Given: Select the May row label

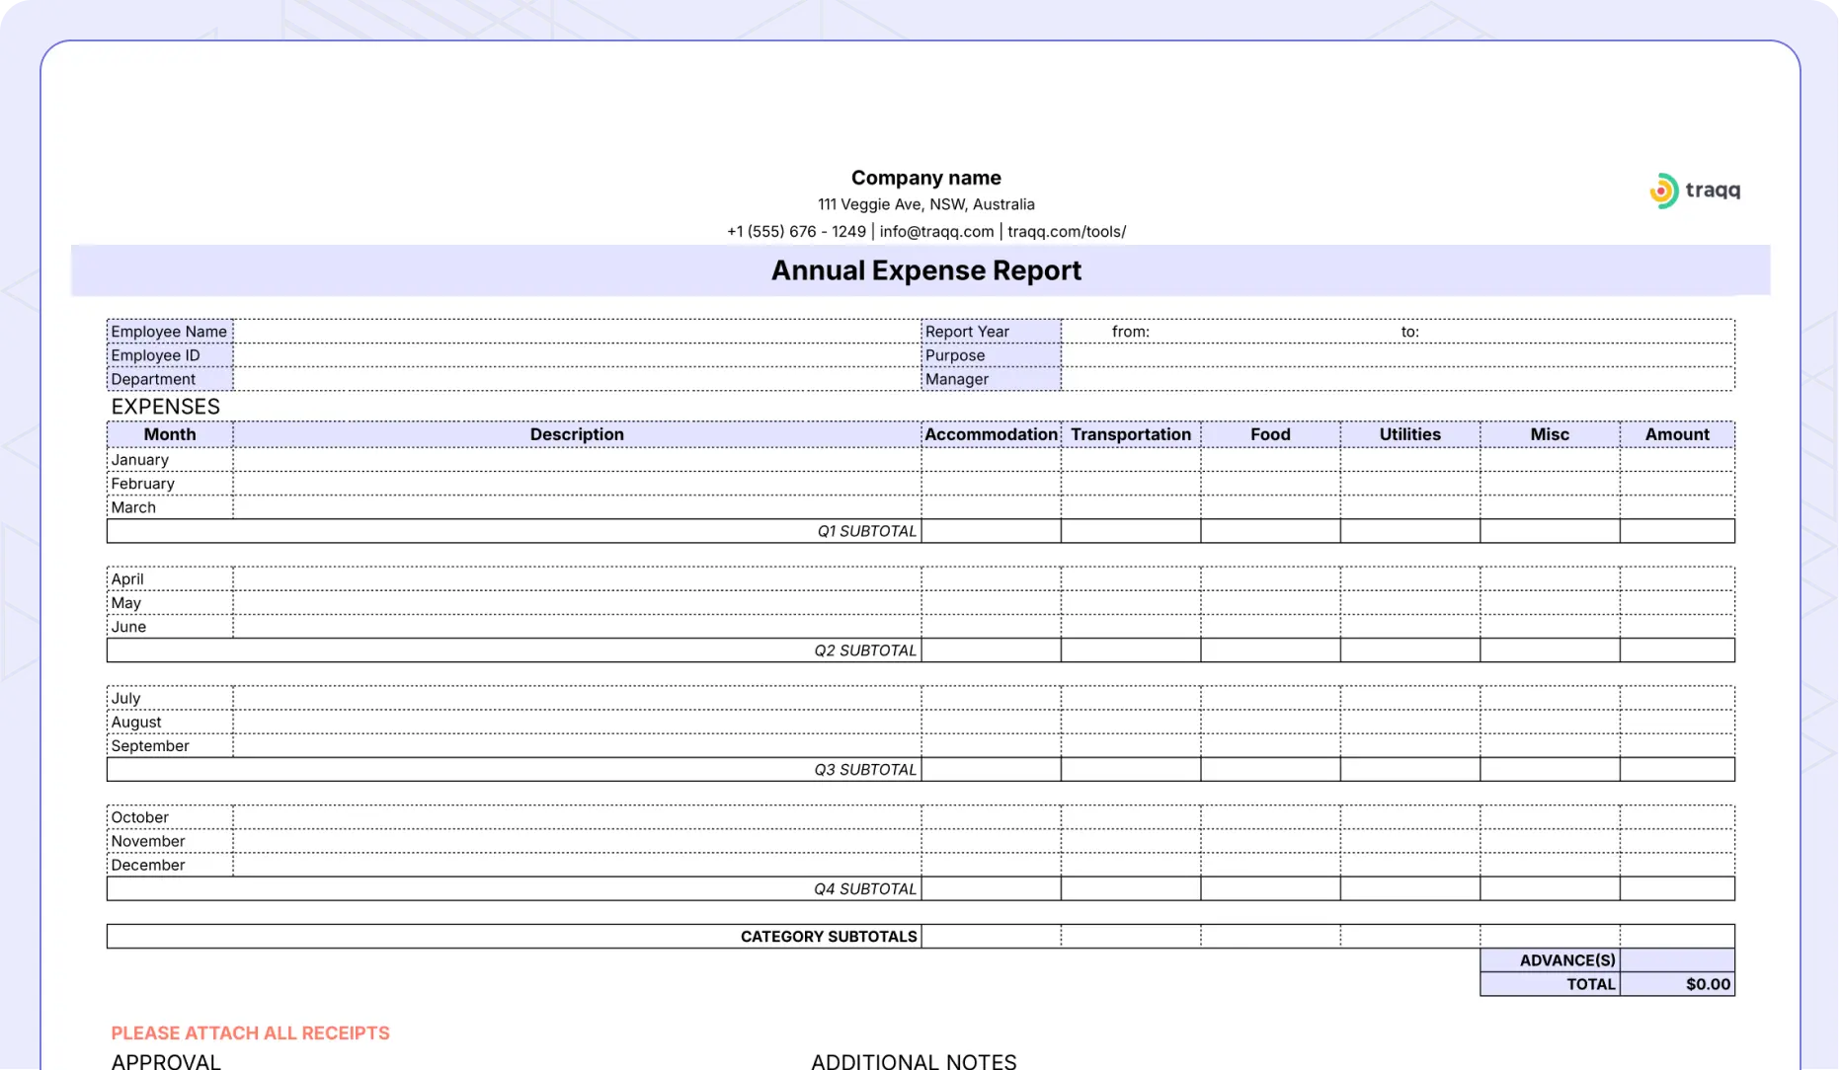Looking at the screenshot, I should pyautogui.click(x=125, y=603).
